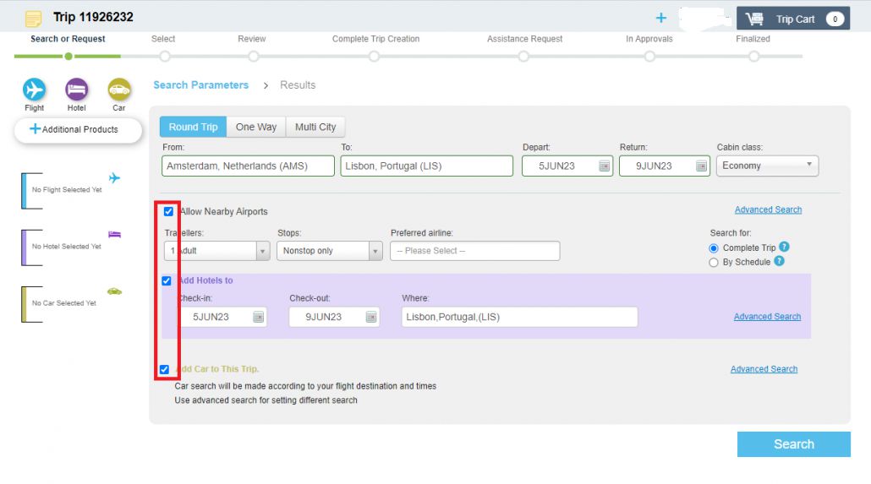Click the blue plus icon near Trip Cart
The image size is (871, 484).
tap(661, 19)
